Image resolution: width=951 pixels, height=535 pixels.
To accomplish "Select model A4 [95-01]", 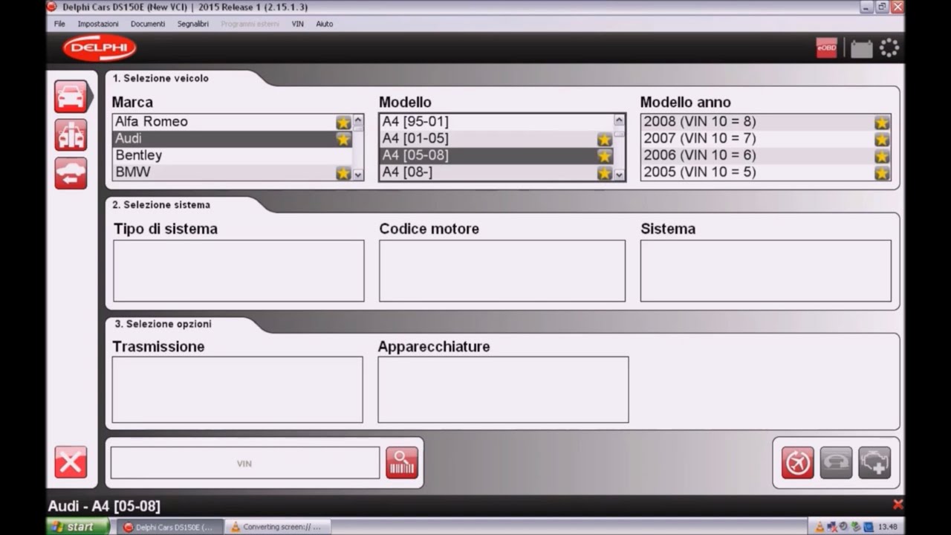I will click(496, 122).
